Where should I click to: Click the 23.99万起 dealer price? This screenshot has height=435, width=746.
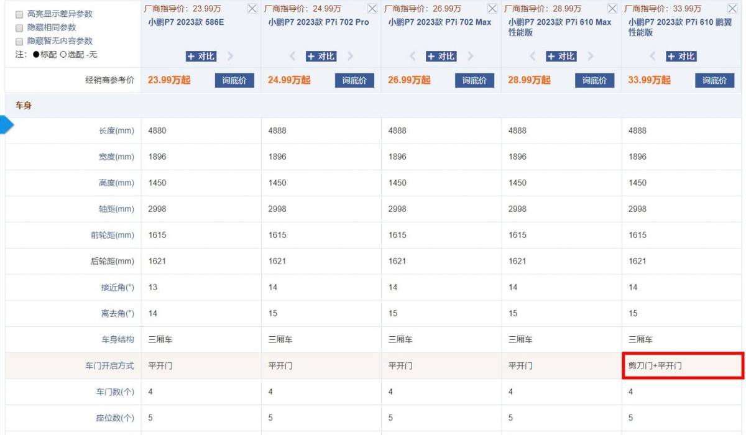point(169,80)
